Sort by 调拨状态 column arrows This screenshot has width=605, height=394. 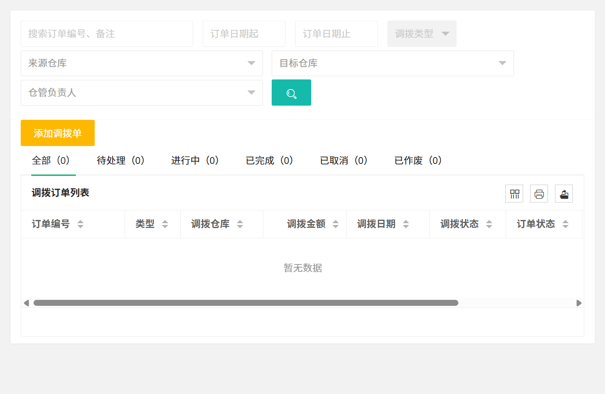(x=489, y=224)
